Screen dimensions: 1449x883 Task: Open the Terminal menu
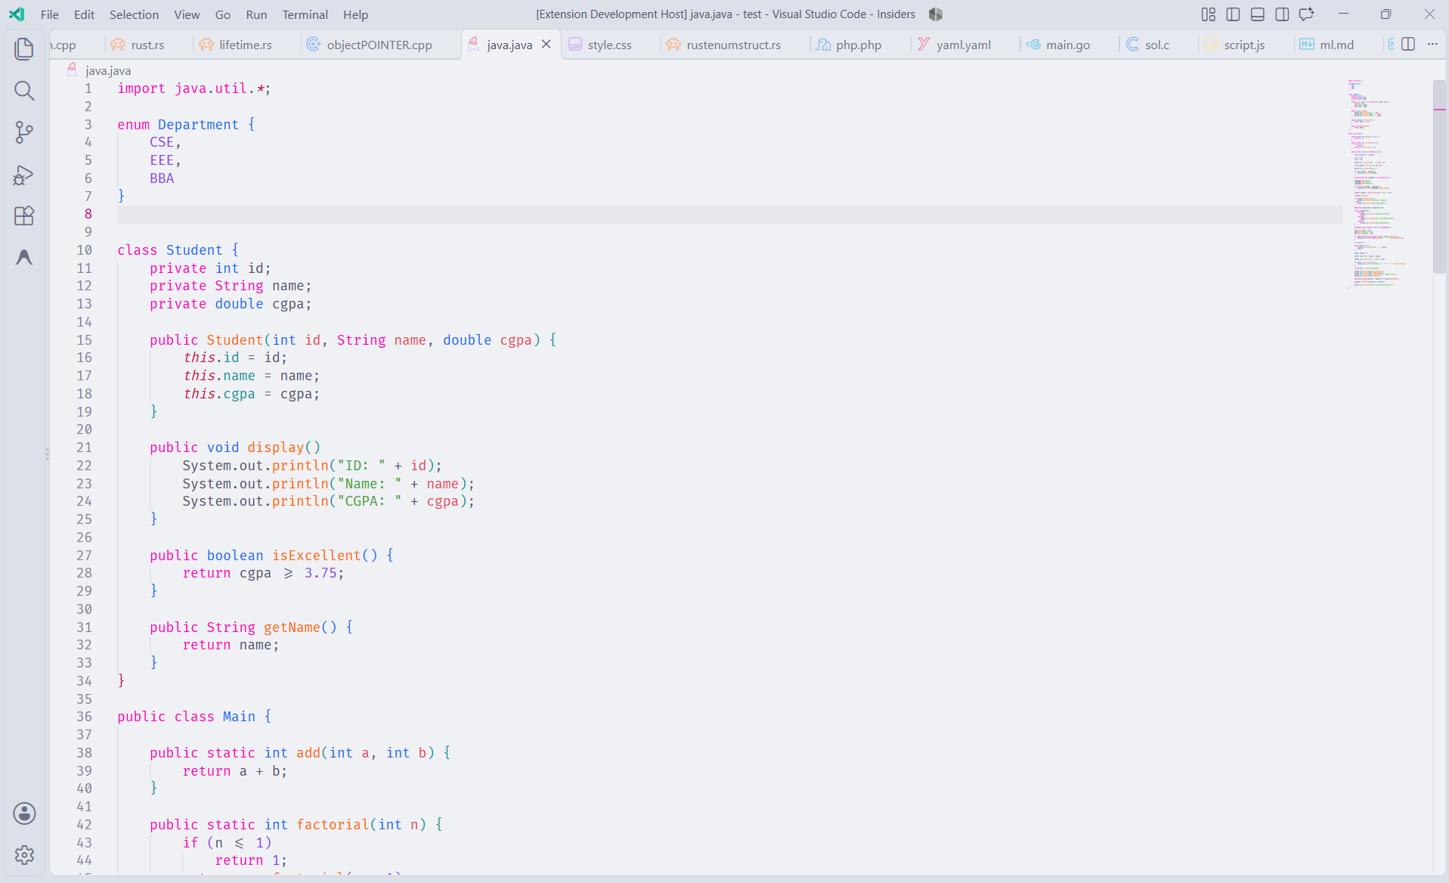pos(305,14)
